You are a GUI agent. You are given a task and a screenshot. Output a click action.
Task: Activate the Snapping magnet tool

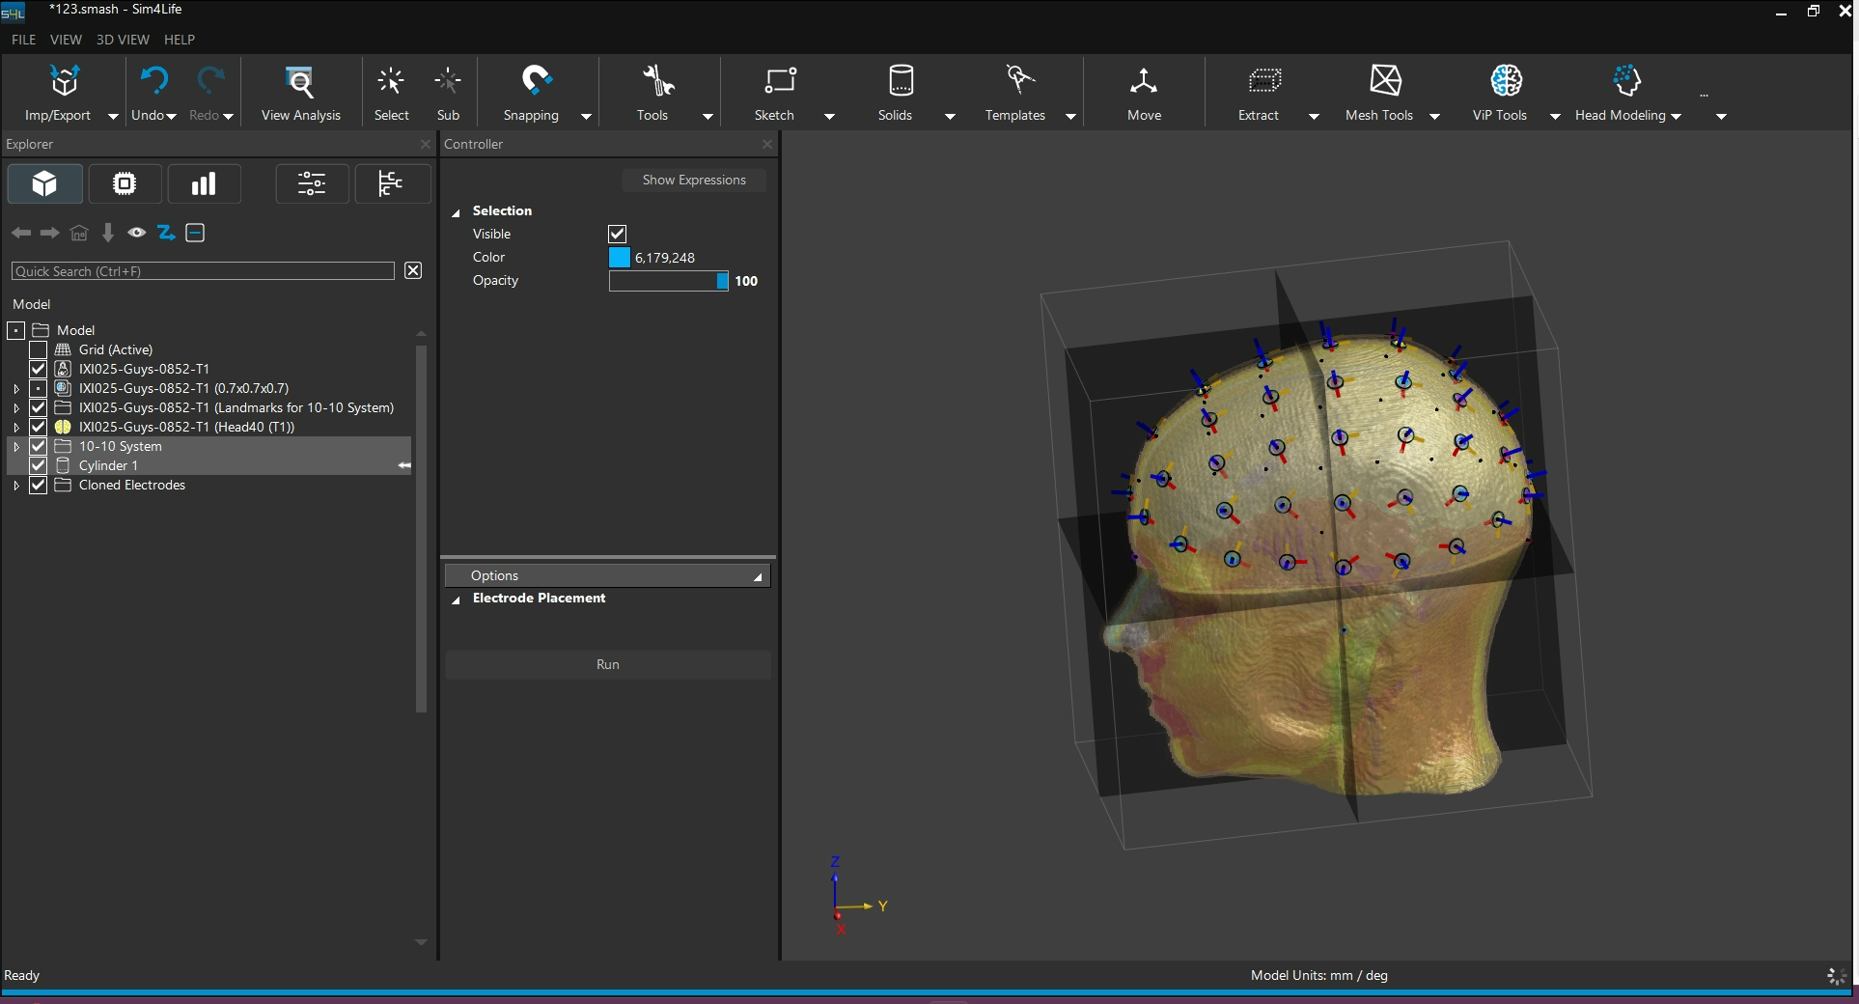(x=535, y=81)
